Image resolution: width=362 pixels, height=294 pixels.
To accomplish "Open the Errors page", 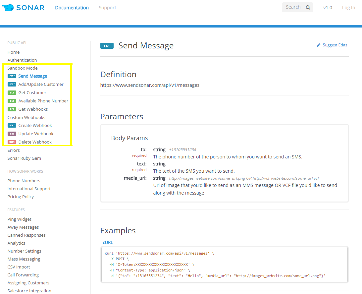I will click(x=14, y=150).
